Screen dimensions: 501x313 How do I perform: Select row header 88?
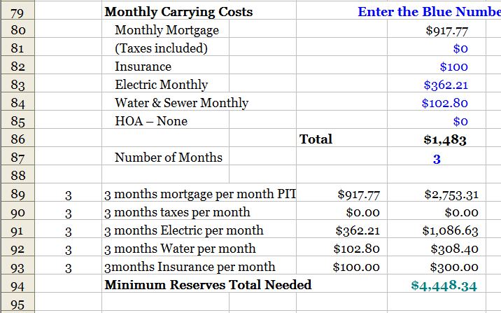click(x=16, y=176)
